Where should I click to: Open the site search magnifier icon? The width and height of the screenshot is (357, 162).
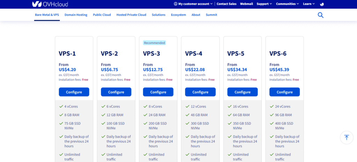click(320, 15)
